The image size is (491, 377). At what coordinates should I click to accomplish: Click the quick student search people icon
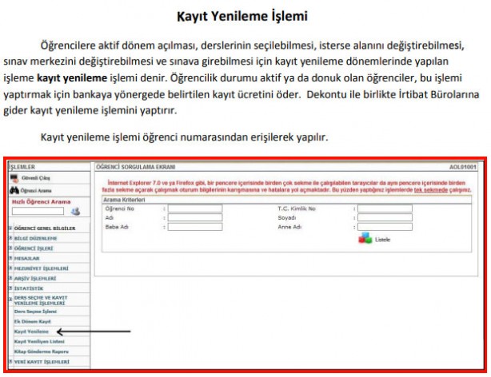(x=75, y=212)
